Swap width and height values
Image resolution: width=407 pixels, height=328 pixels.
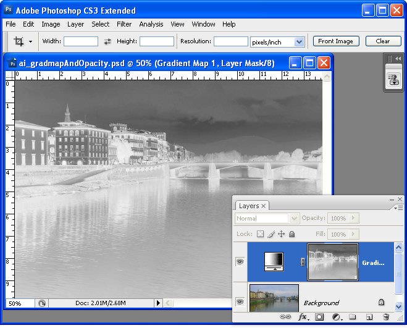pyautogui.click(x=107, y=41)
